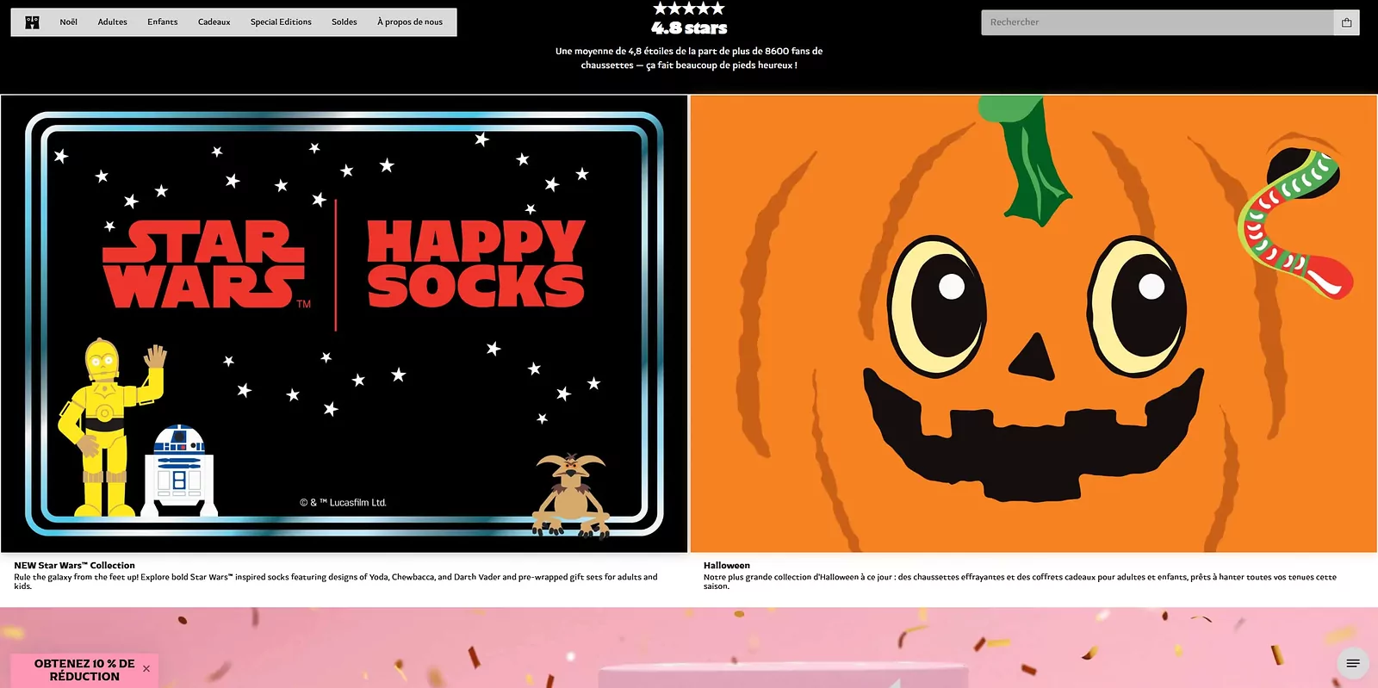Close the 10% discount popup
Screen dimensions: 1378x688
coord(146,669)
